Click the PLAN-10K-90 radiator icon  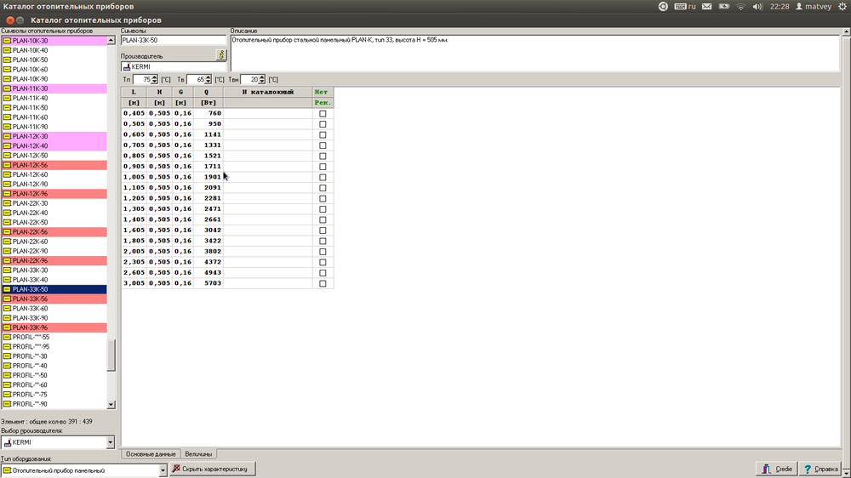tap(7, 78)
